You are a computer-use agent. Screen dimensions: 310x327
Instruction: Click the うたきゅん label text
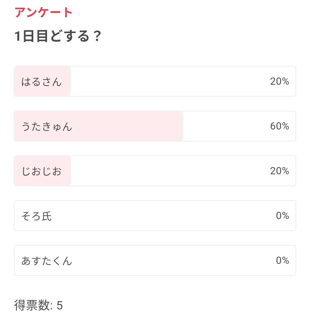[x=47, y=127]
